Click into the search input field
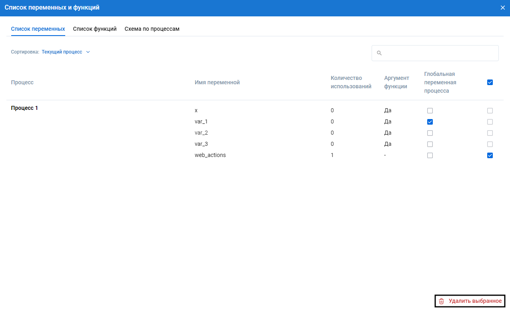The image size is (510, 310). coord(438,53)
